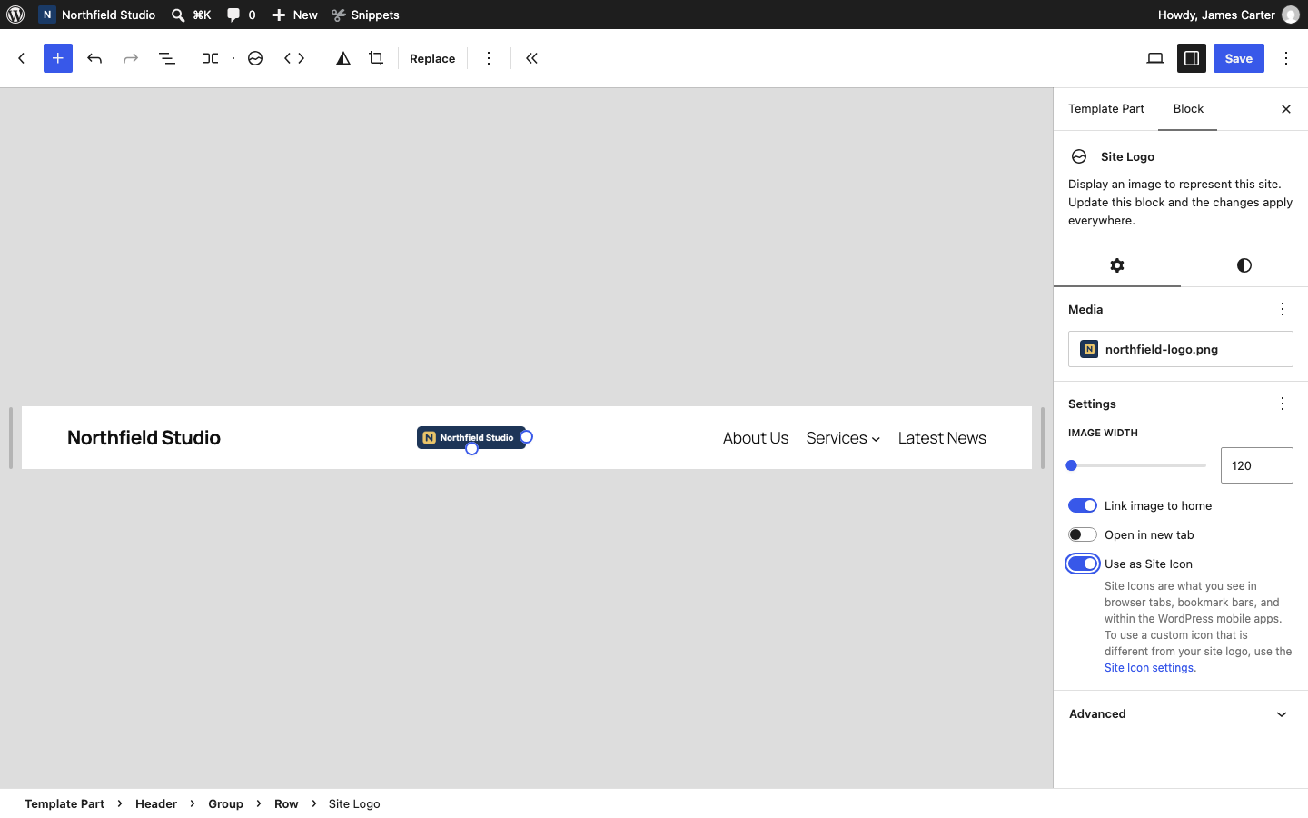1308x818 pixels.
Task: Undo the last change
Action: pos(94,58)
